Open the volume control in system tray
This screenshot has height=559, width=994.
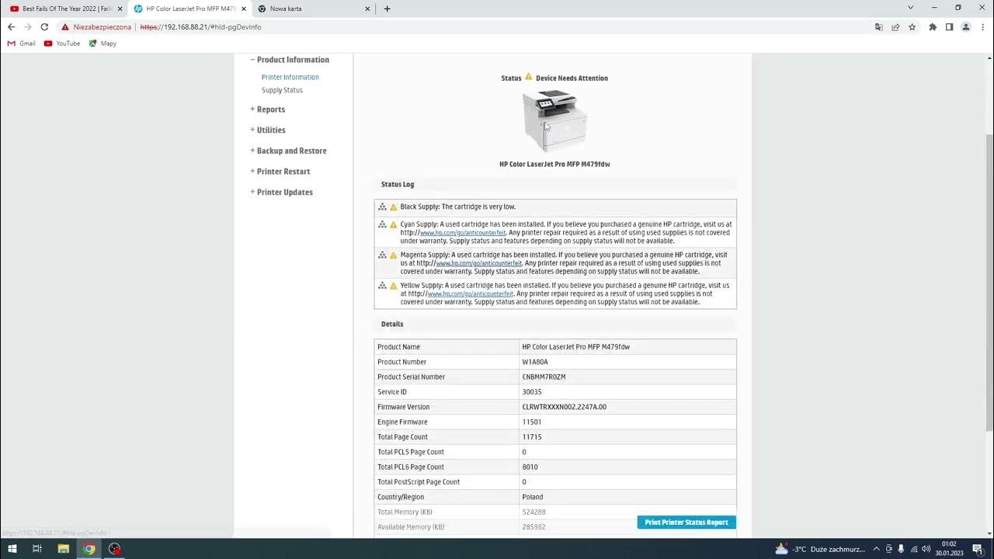(926, 549)
